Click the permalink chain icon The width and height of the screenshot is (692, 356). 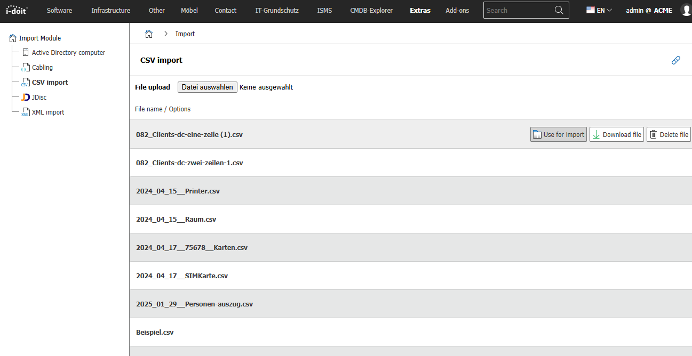676,60
